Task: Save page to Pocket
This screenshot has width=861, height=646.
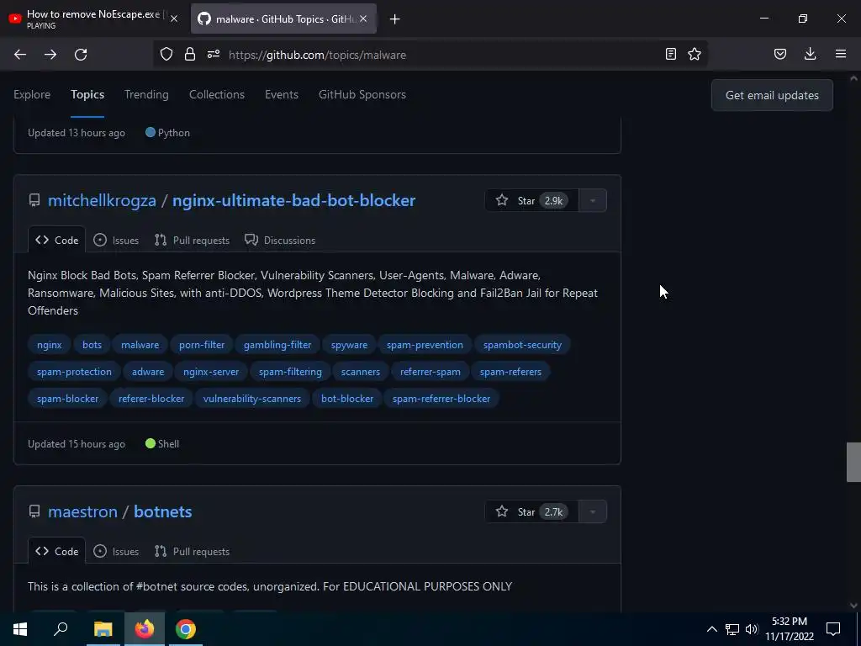Action: tap(780, 55)
